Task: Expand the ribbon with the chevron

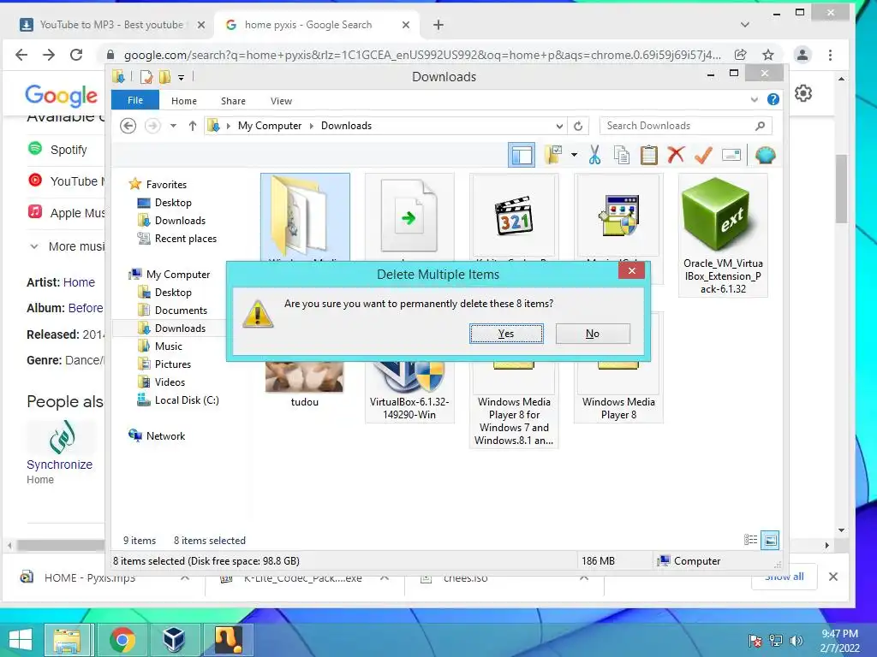Action: pos(754,100)
